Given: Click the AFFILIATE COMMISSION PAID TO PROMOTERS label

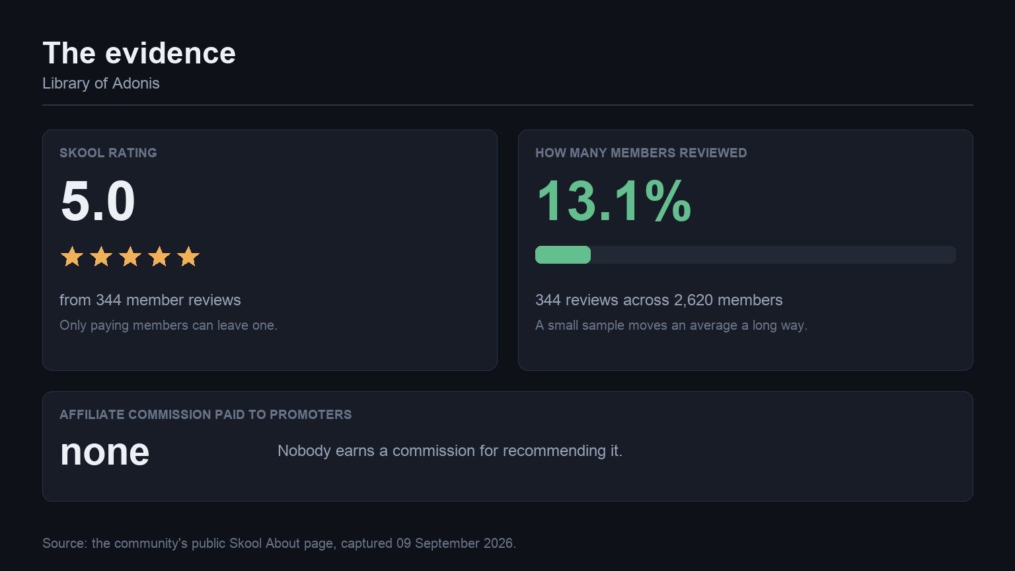Looking at the screenshot, I should coord(206,414).
